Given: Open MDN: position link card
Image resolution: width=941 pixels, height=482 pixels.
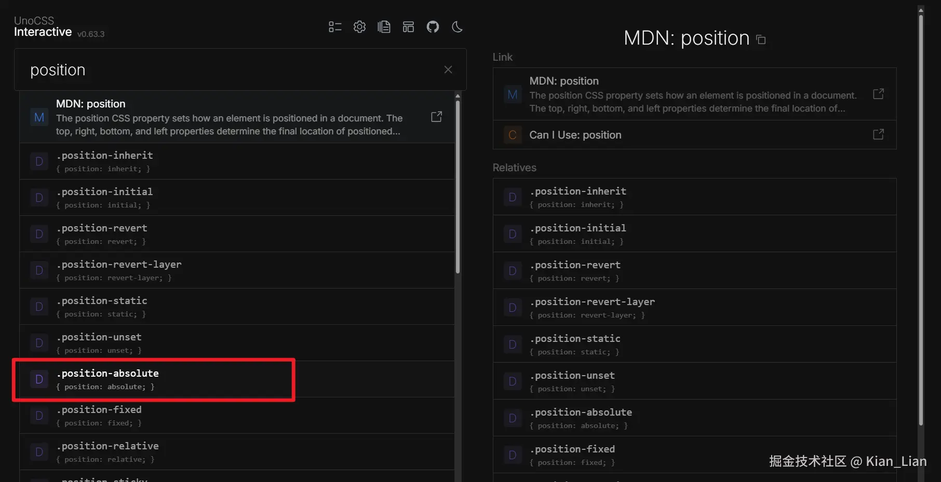Looking at the screenshot, I should [694, 94].
